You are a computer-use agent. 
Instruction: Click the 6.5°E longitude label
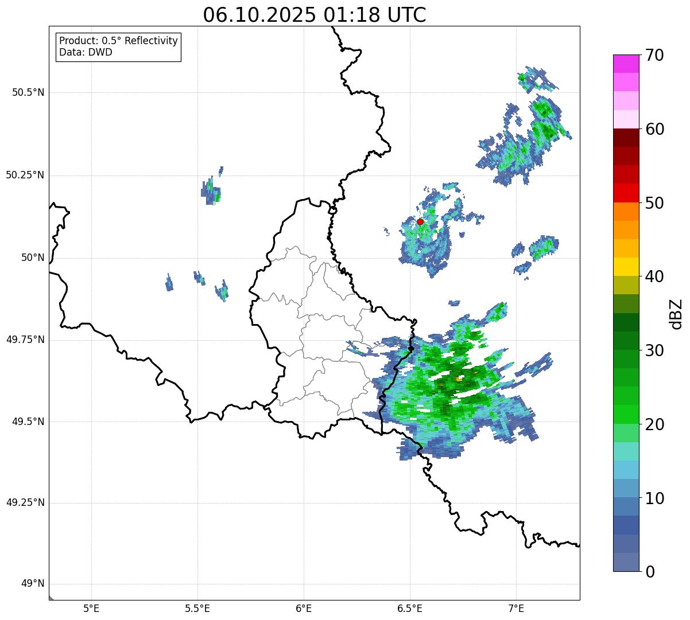[x=410, y=609]
